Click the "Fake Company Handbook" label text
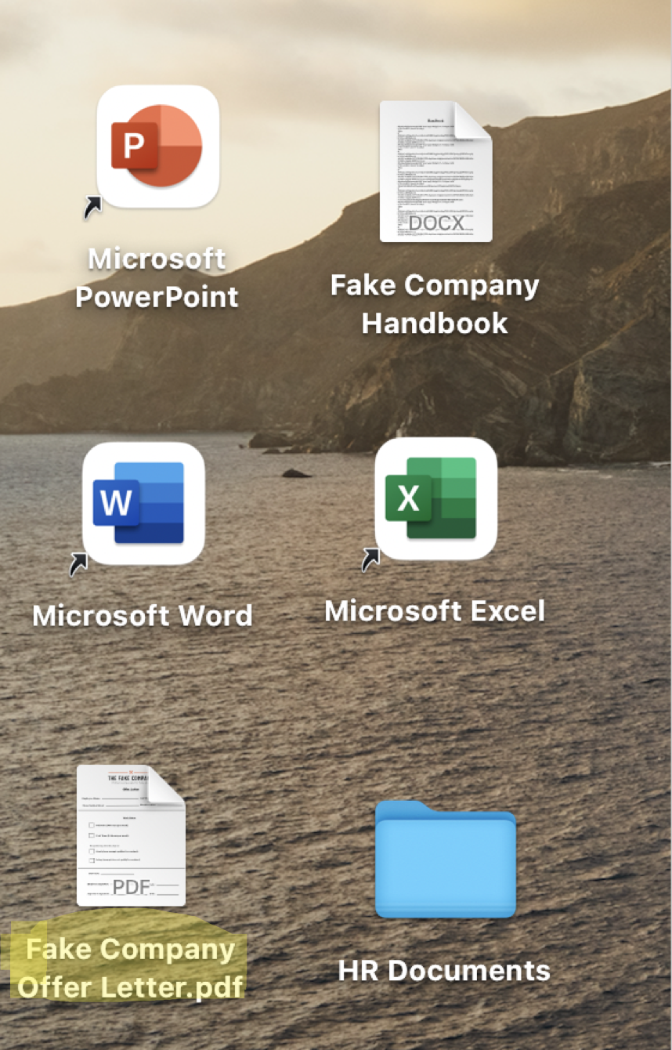The image size is (672, 1050). tap(435, 304)
